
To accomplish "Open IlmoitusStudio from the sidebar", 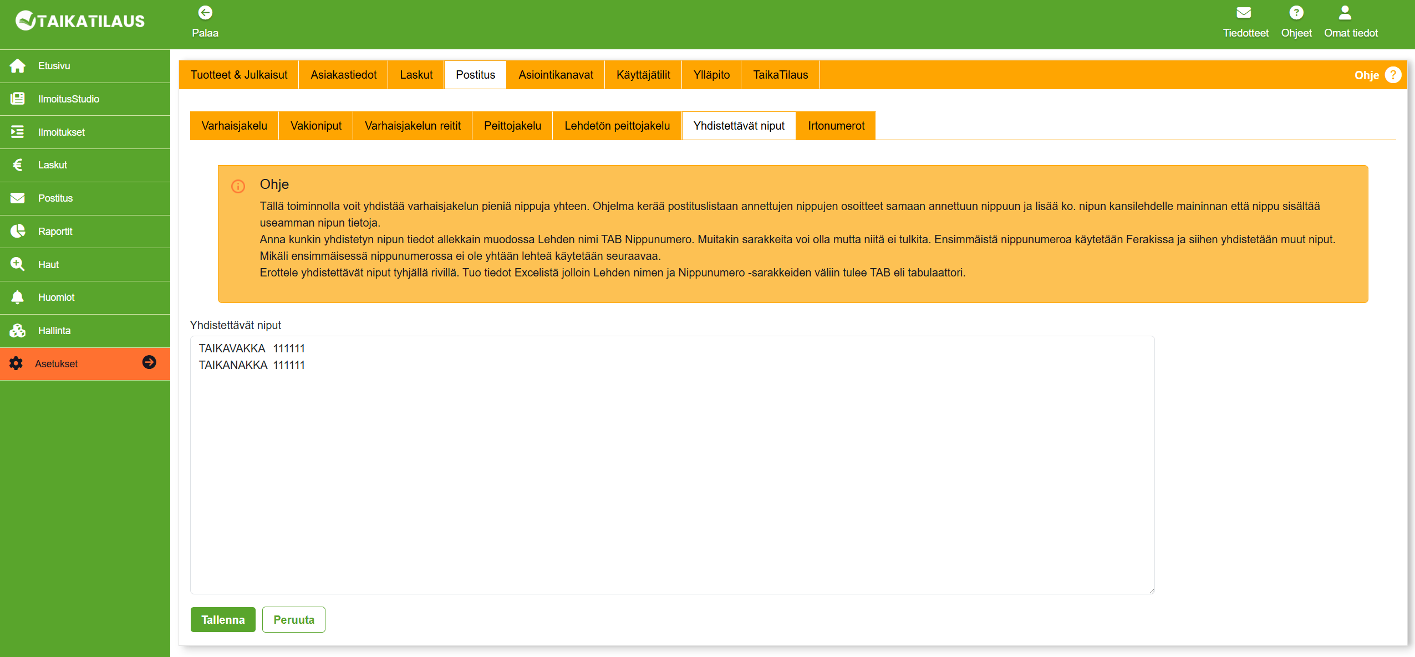I will click(x=68, y=99).
